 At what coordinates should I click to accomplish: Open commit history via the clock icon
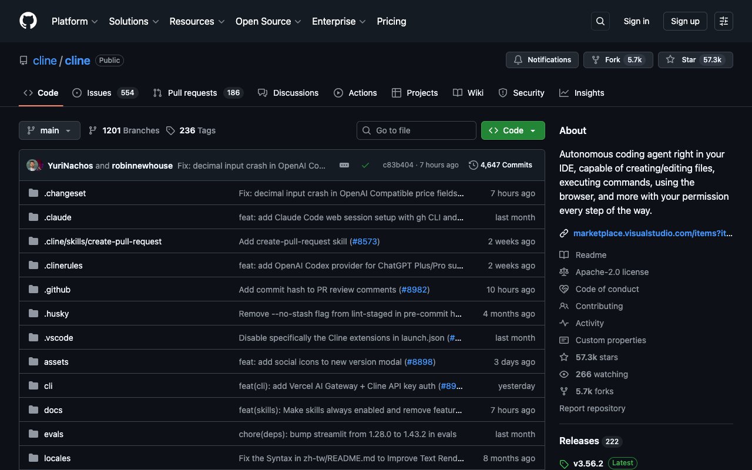474,165
